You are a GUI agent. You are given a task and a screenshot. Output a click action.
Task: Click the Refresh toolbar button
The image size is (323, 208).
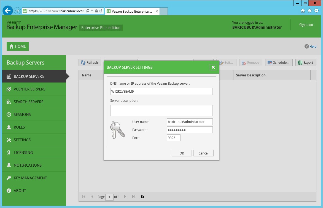[x=90, y=62]
